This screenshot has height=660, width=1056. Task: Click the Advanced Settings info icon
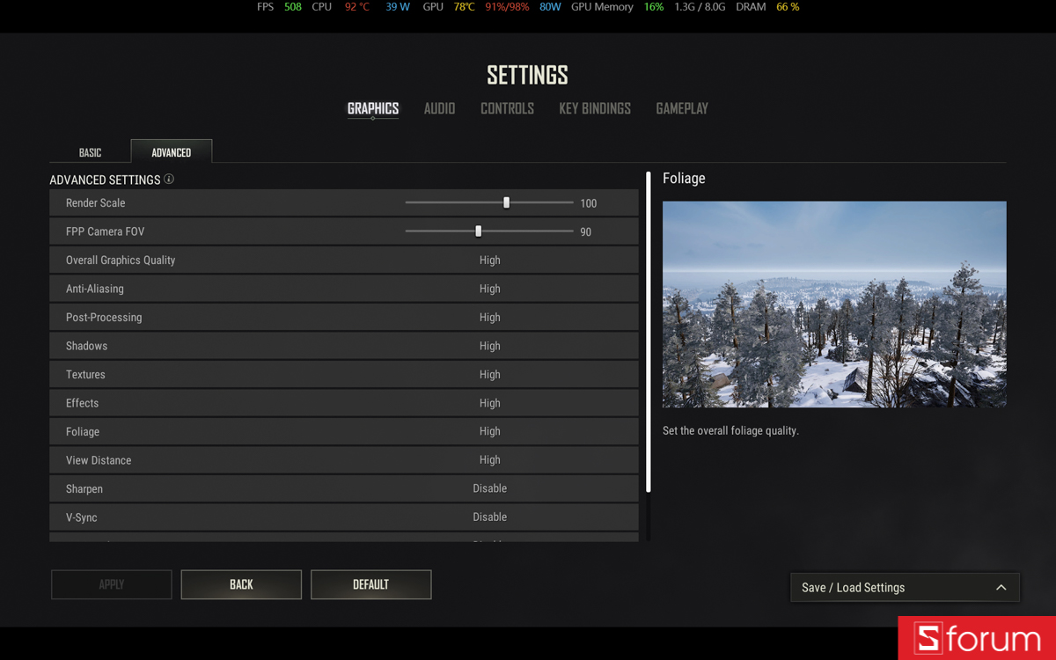click(169, 179)
